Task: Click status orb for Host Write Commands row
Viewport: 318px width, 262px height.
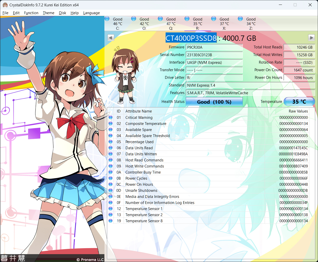Action: 110,166
